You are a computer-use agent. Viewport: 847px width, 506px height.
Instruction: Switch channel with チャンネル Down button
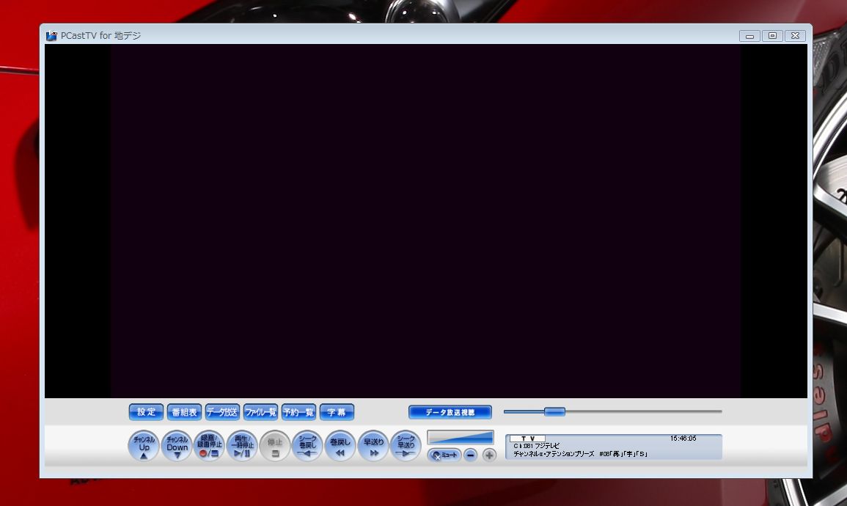click(x=177, y=446)
